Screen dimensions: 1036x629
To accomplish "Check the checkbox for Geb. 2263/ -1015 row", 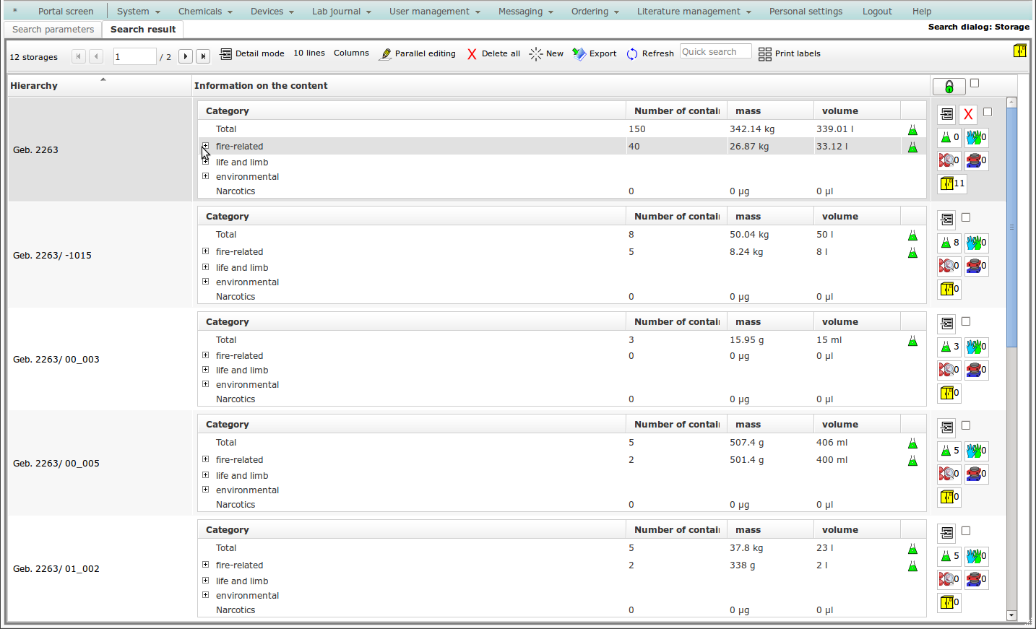I will coord(966,217).
